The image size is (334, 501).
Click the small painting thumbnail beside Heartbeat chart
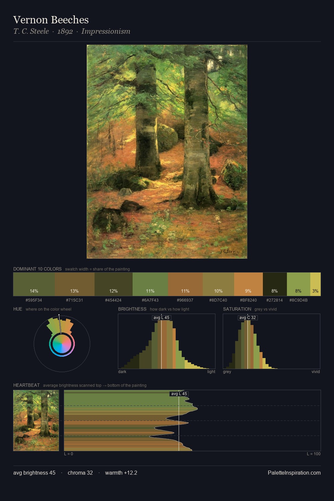pos(36,421)
